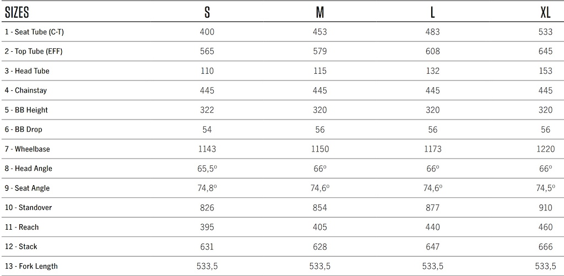Click the Head Angle row label
This screenshot has width=564, height=276.
pyautogui.click(x=29, y=169)
